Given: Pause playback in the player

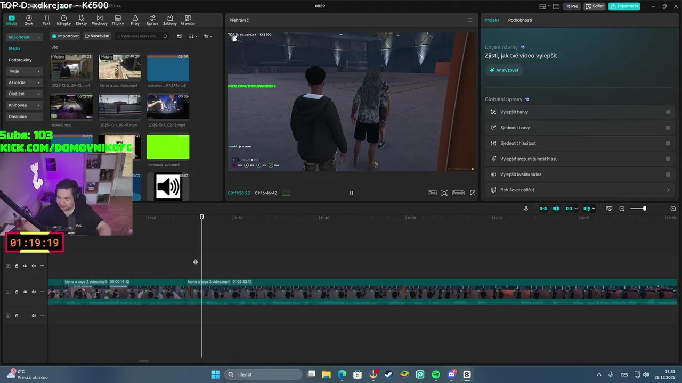Looking at the screenshot, I should pyautogui.click(x=351, y=193).
